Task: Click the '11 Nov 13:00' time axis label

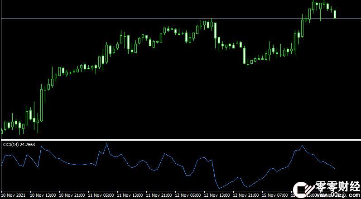Action: tap(130, 195)
